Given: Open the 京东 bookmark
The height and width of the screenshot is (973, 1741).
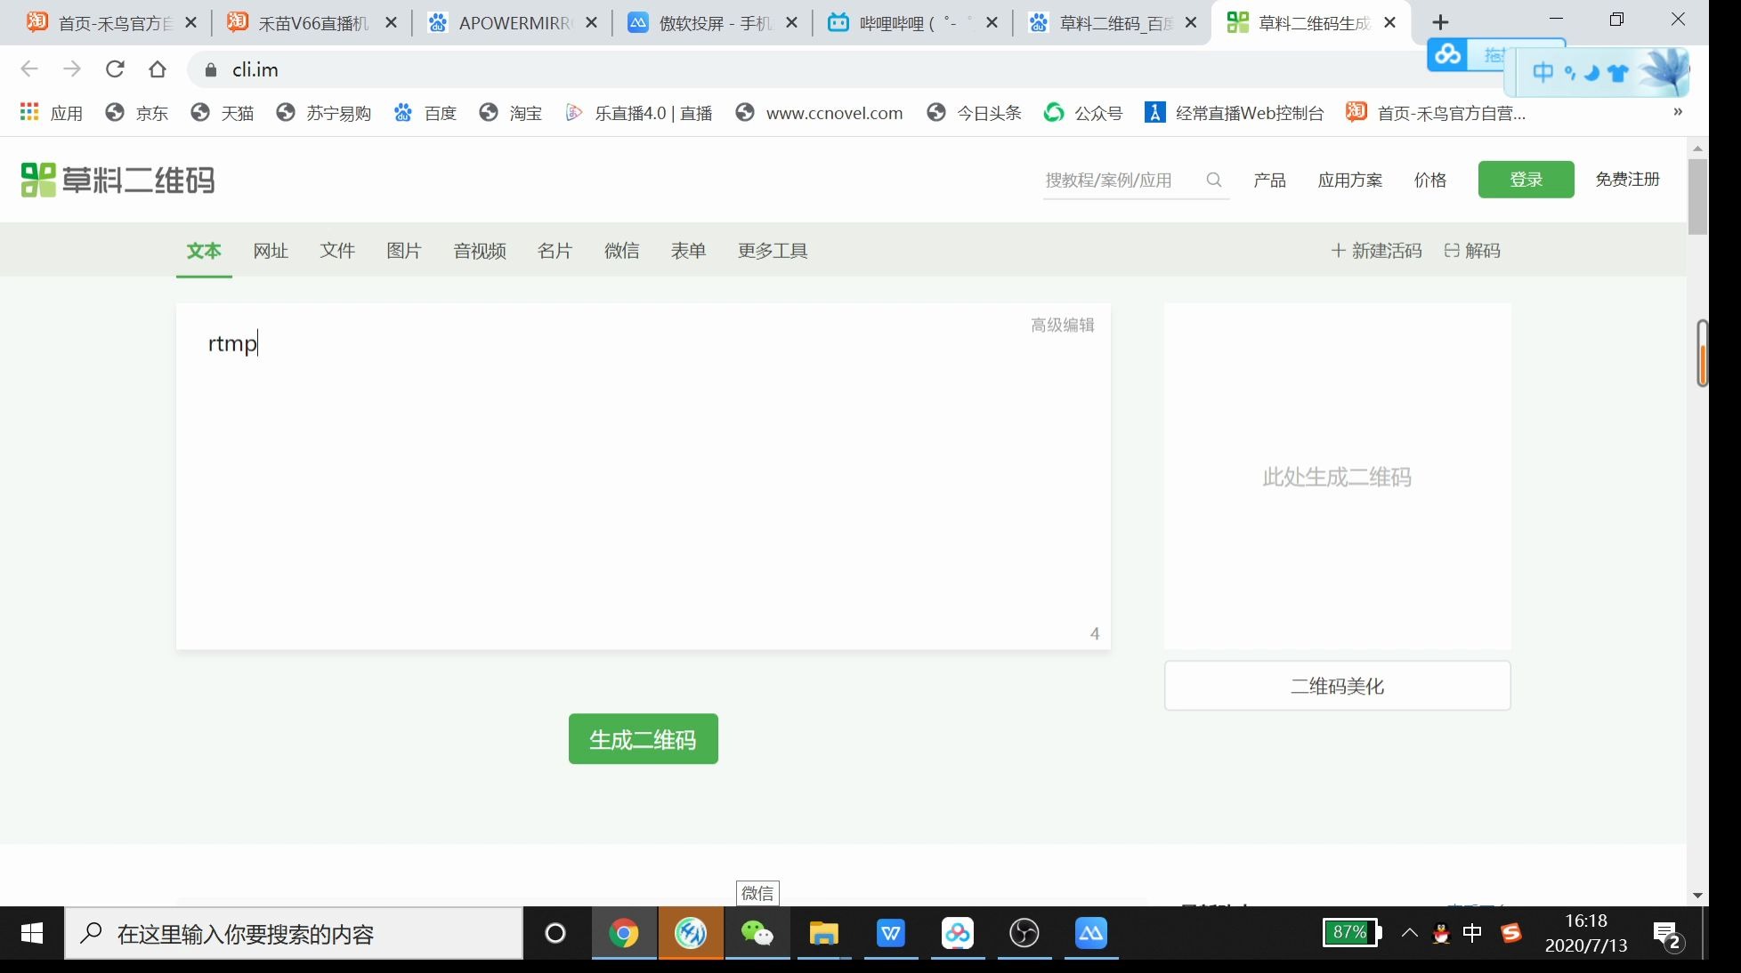Looking at the screenshot, I should pyautogui.click(x=136, y=113).
